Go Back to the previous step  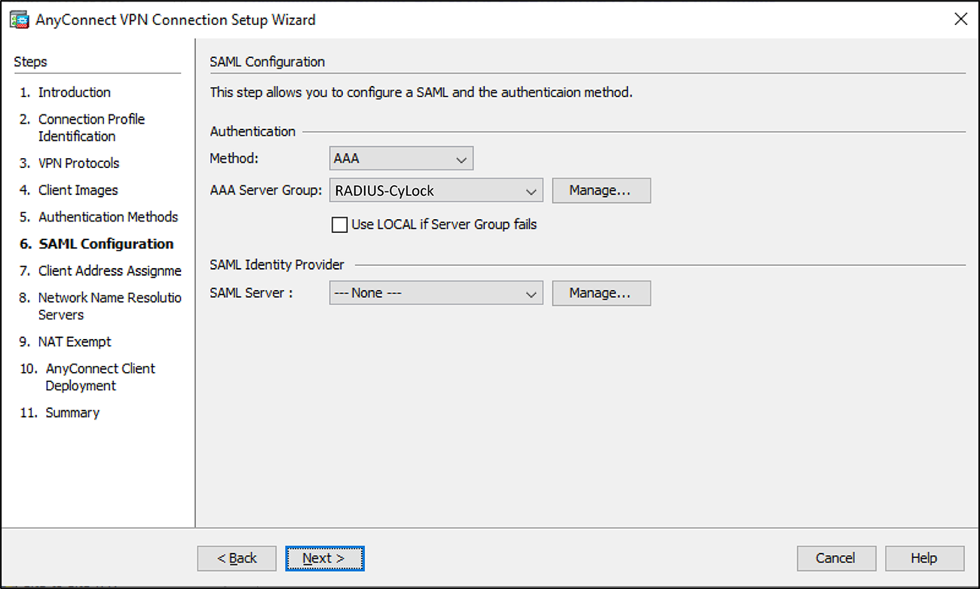(237, 558)
